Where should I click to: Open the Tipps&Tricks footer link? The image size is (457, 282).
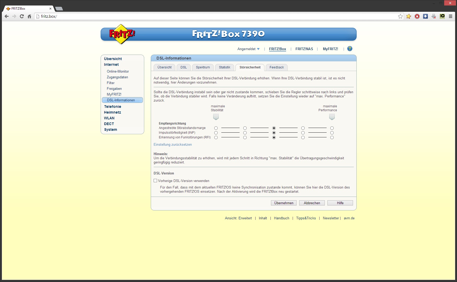[x=306, y=218]
